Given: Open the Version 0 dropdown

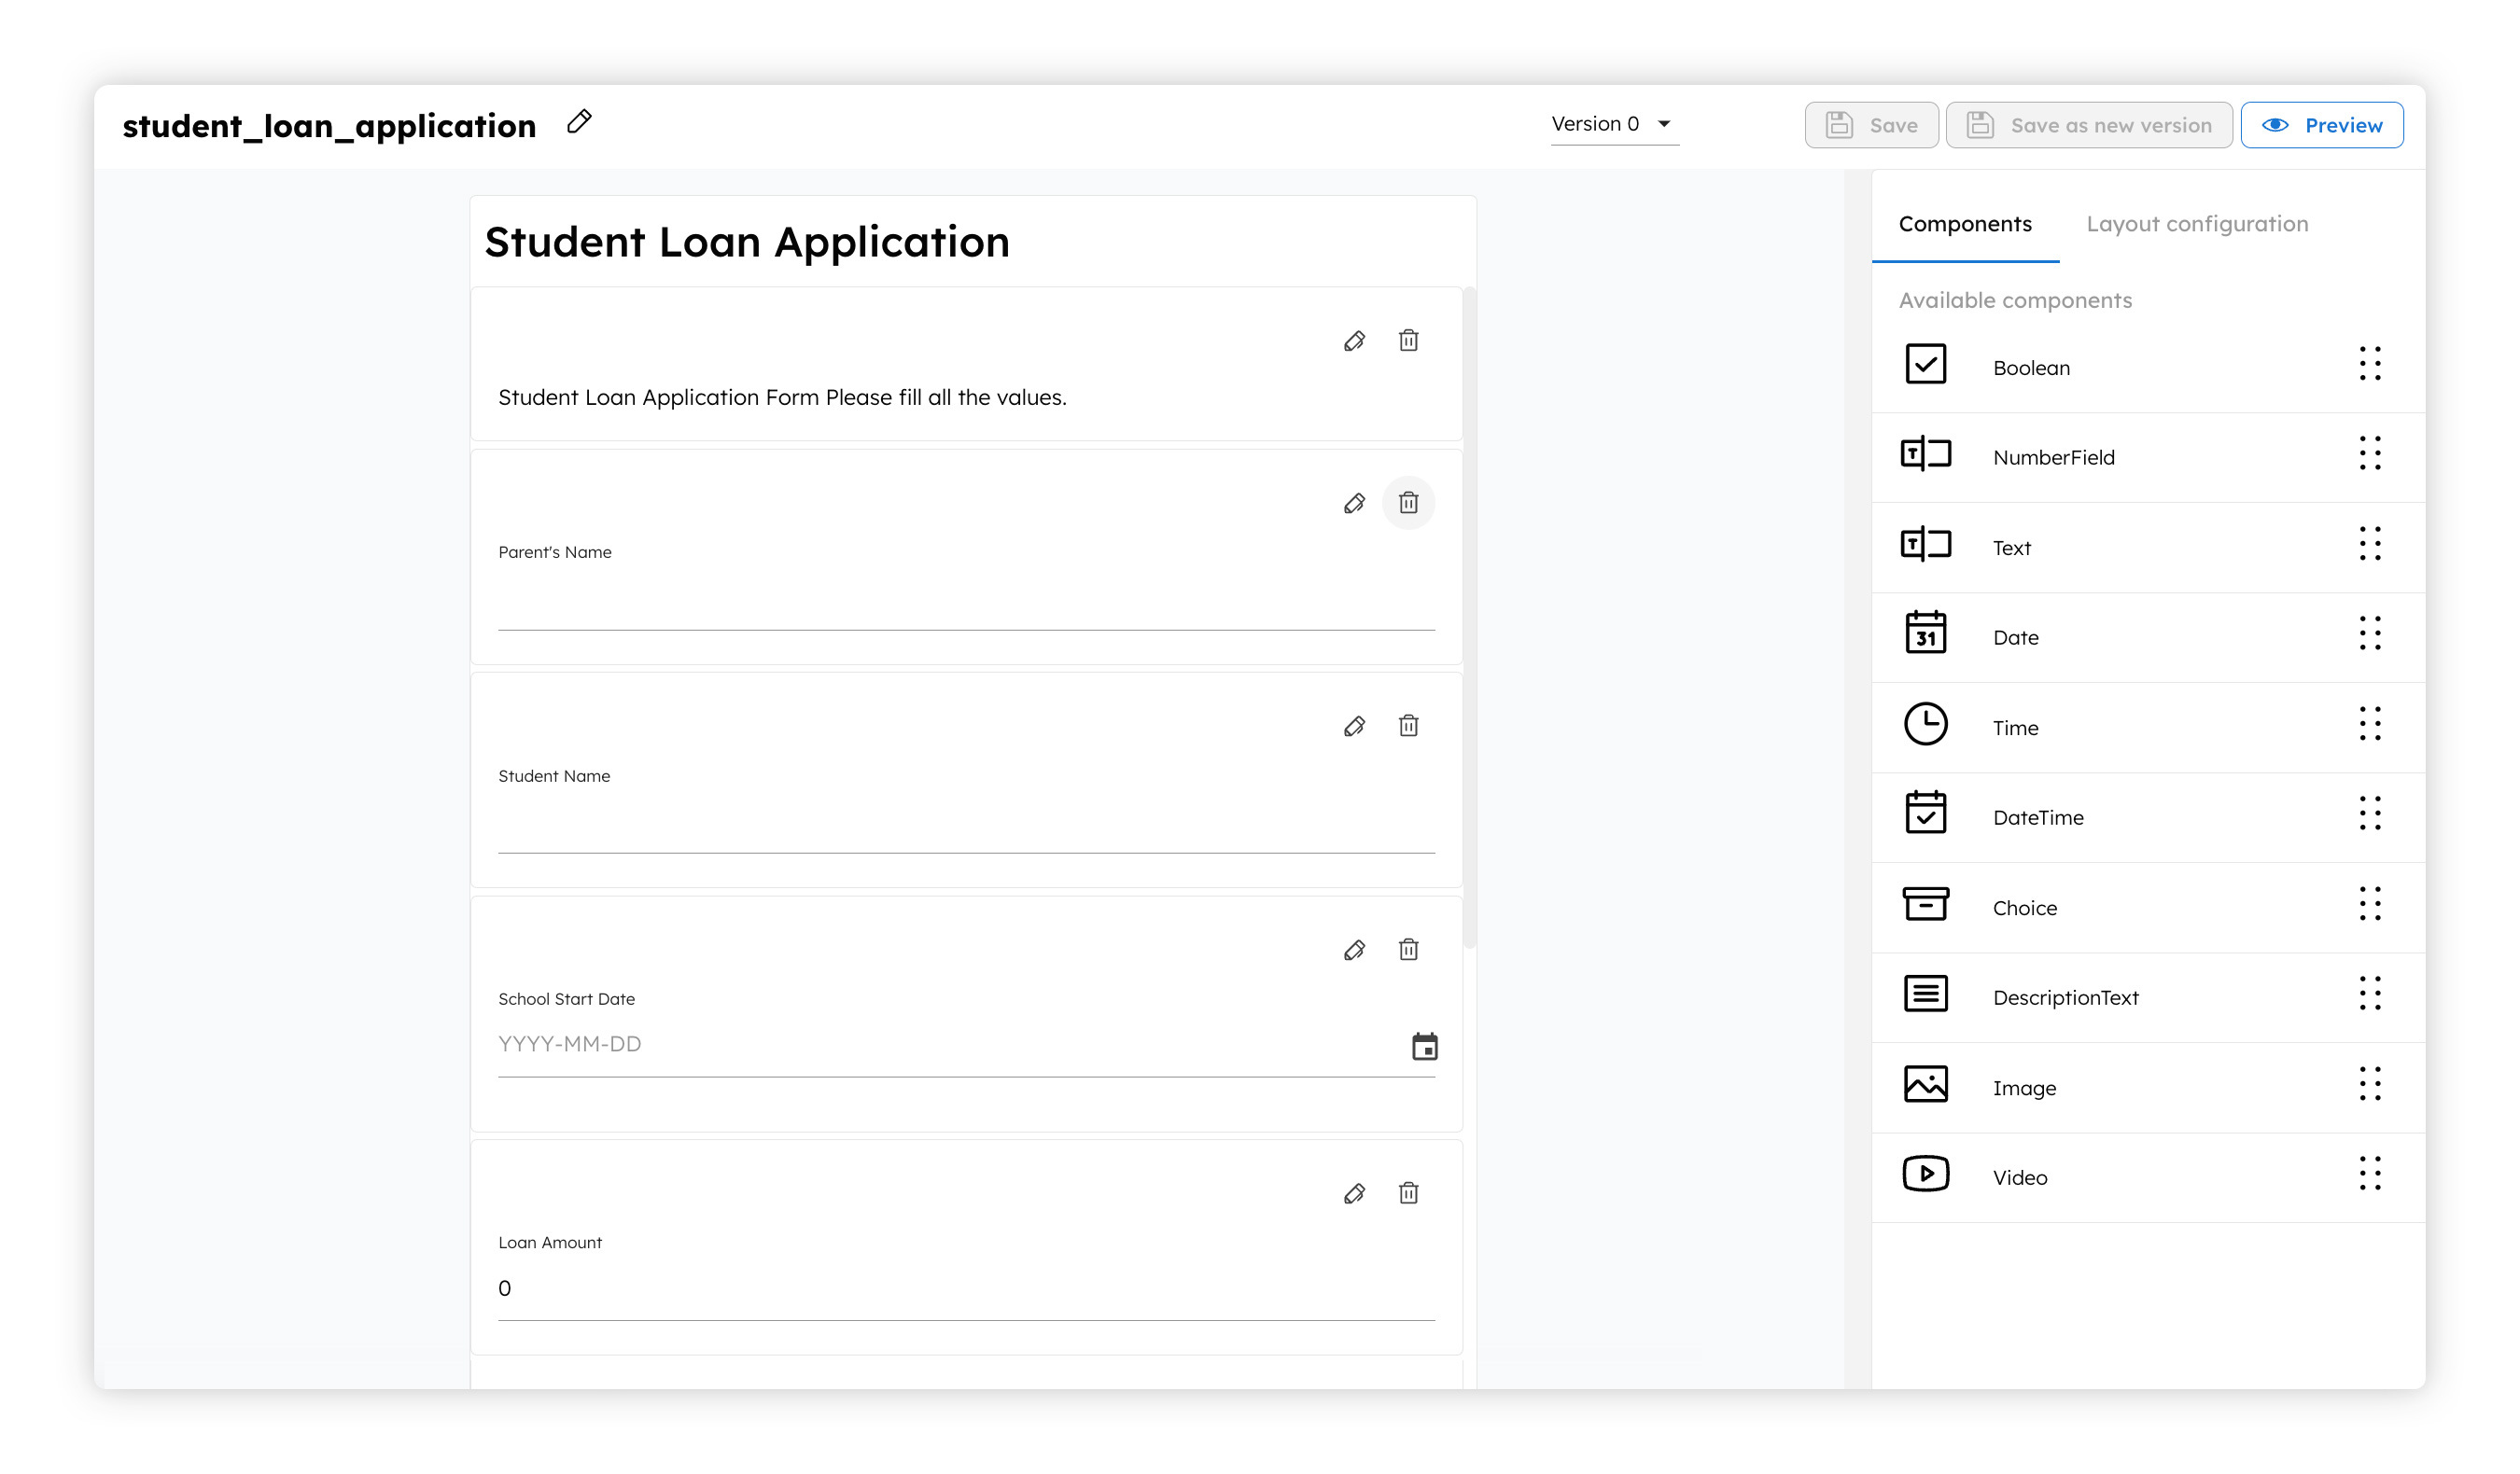Looking at the screenshot, I should click(1613, 123).
